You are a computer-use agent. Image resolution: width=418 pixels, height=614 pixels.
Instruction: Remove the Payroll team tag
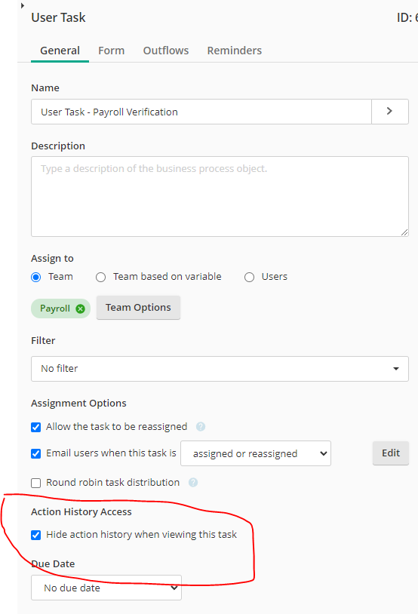(80, 309)
